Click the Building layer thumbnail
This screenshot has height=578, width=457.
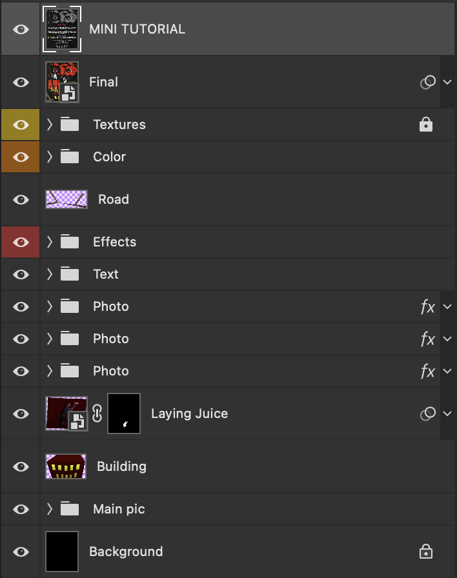[66, 466]
